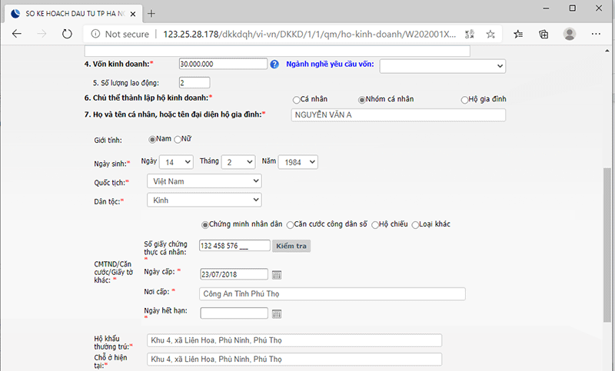
Task: Select the Hộ gia đình radio option
Action: click(x=464, y=100)
